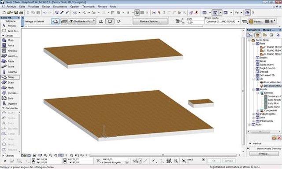Click the OK button in bottom bar
The image size is (282, 169).
214,161
